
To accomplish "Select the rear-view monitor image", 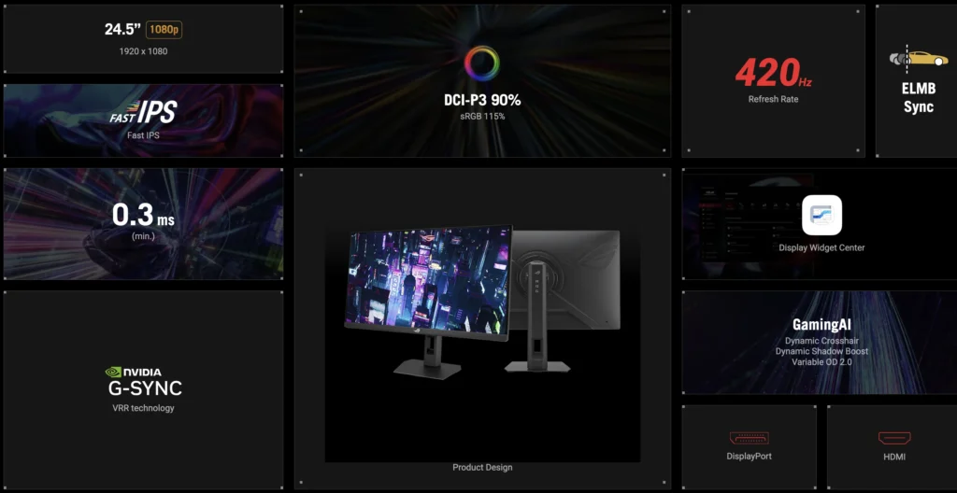I will point(564,302).
